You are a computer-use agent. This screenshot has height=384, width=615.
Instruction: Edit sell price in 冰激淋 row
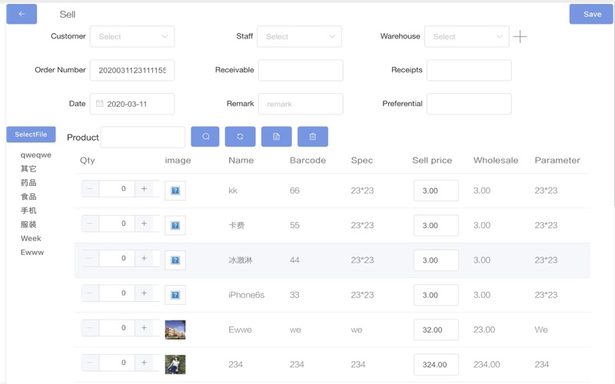coord(436,260)
